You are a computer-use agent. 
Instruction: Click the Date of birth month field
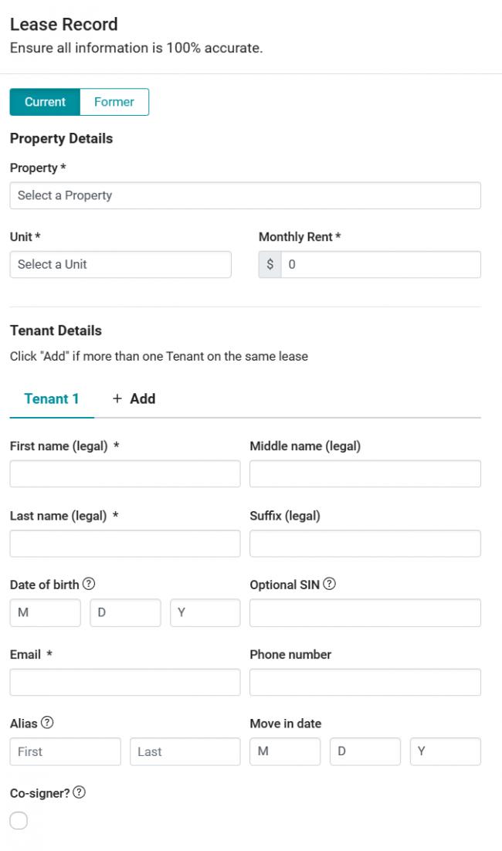[x=45, y=612]
